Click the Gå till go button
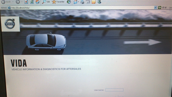Viewport: 172px width, 97px height. pyautogui.click(x=162, y=8)
